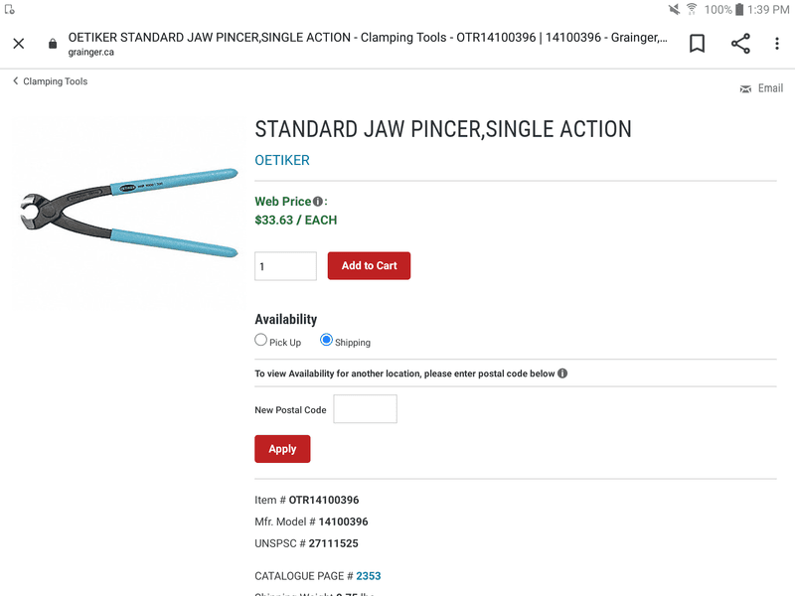Select the Pick Up radio option
795x596 pixels.
(x=260, y=340)
